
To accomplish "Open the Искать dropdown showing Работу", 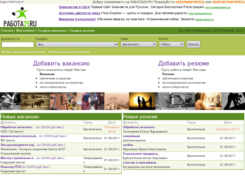I will (172, 44).
